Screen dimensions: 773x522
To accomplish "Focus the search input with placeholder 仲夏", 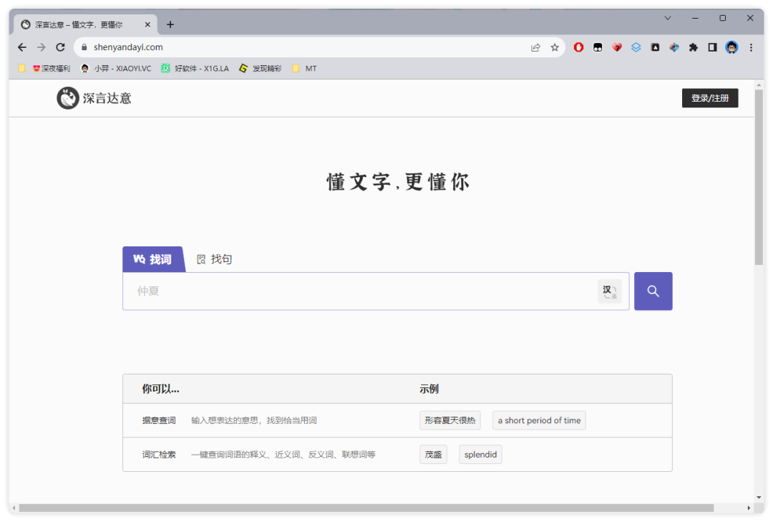I will pyautogui.click(x=358, y=291).
